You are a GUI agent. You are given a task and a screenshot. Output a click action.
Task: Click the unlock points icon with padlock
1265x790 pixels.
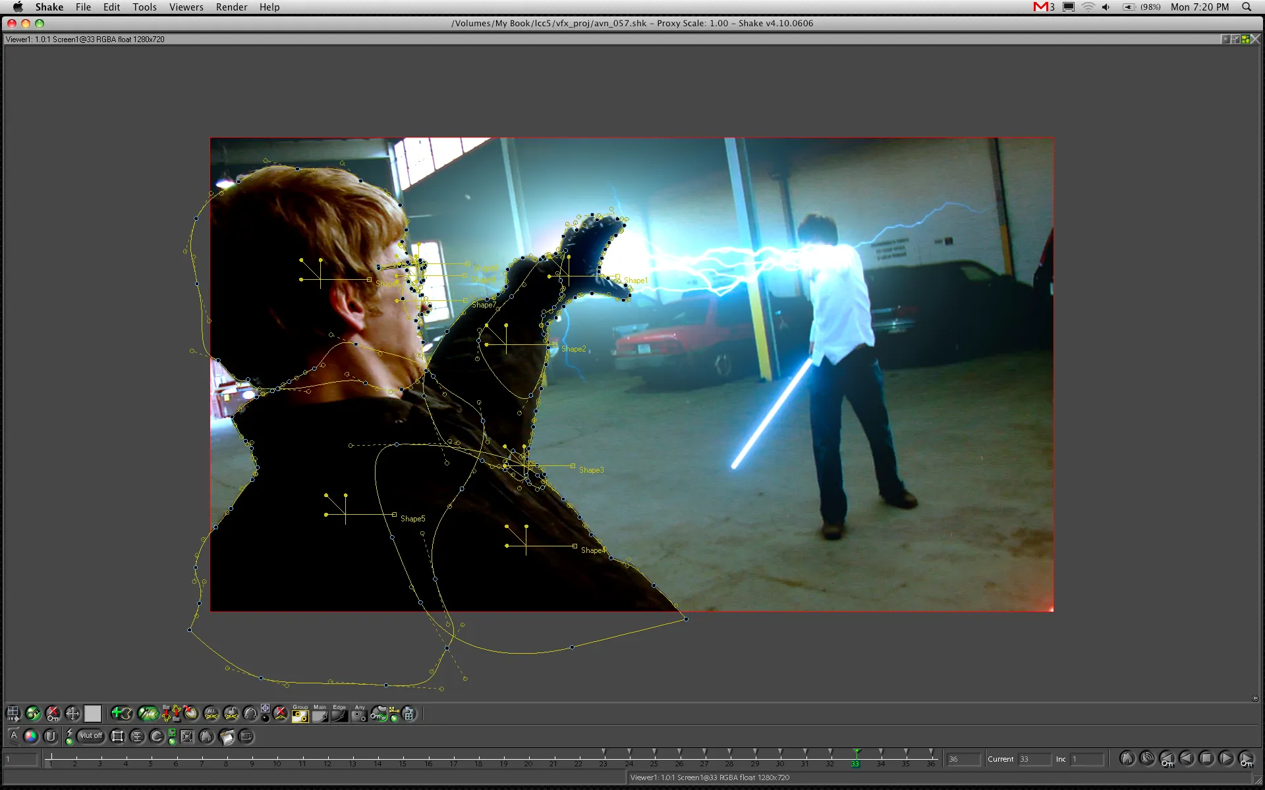point(231,714)
